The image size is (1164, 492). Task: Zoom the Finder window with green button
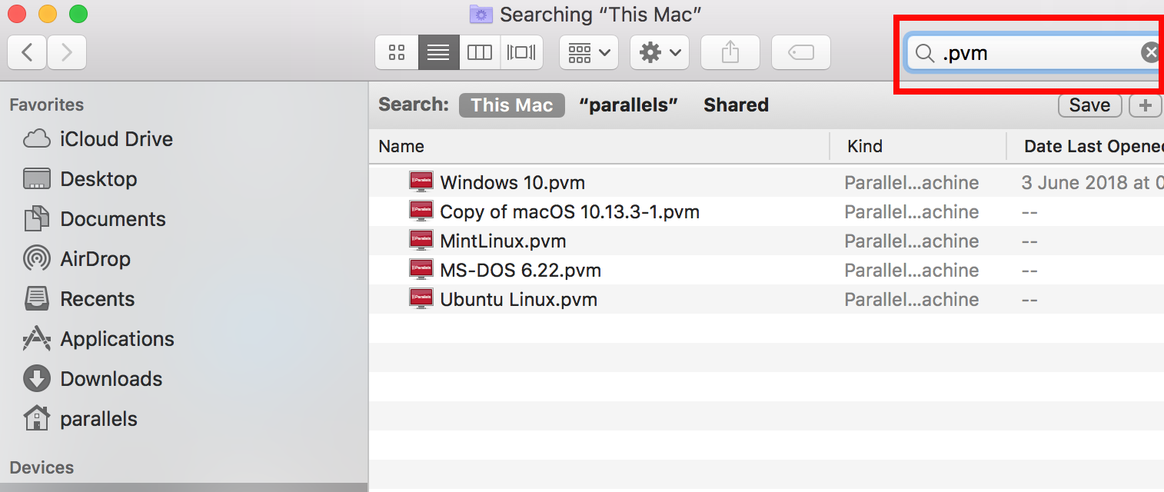[x=78, y=14]
